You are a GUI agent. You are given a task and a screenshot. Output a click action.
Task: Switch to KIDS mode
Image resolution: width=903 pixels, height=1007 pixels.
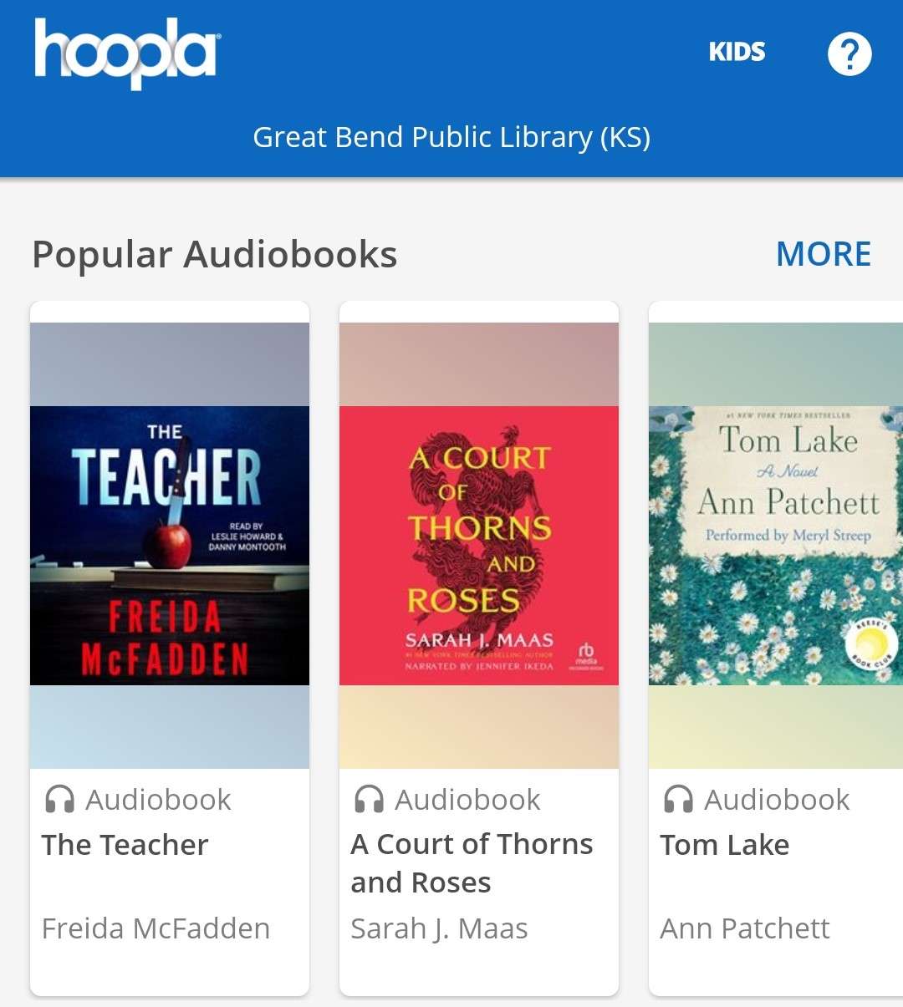(x=737, y=52)
